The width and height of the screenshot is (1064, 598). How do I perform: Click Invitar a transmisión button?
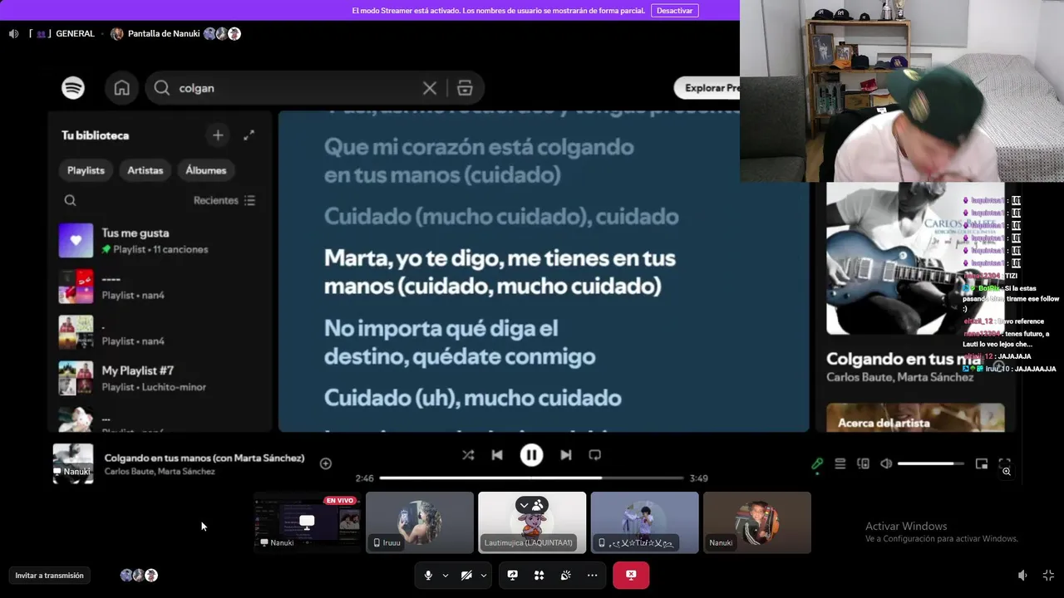tap(49, 576)
